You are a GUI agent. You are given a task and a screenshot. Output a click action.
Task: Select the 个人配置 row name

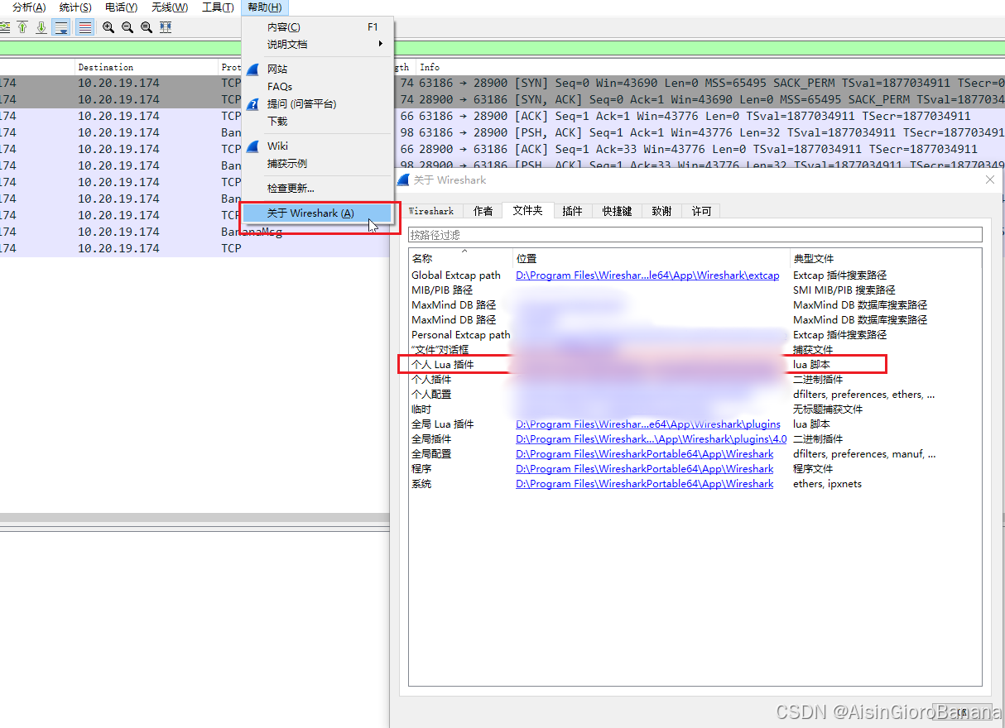point(431,395)
